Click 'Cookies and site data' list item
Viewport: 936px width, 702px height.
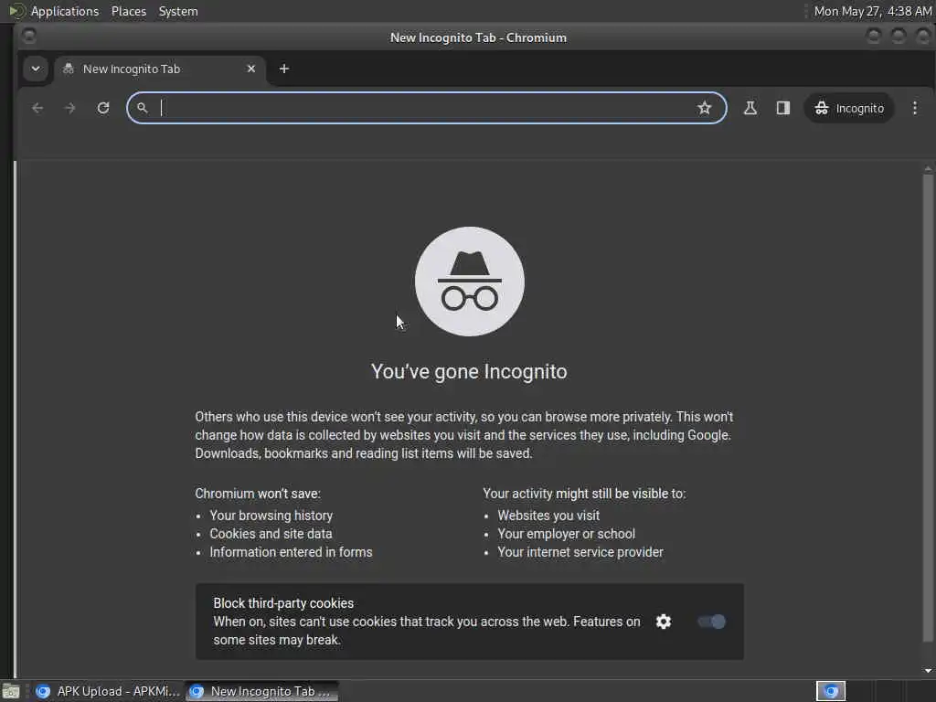[x=271, y=534]
